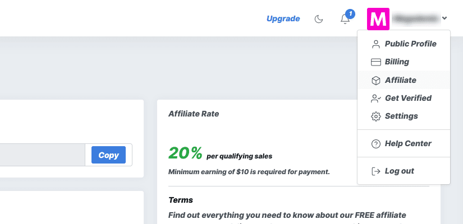
Task: Click the Settings gear icon
Action: [x=375, y=116]
